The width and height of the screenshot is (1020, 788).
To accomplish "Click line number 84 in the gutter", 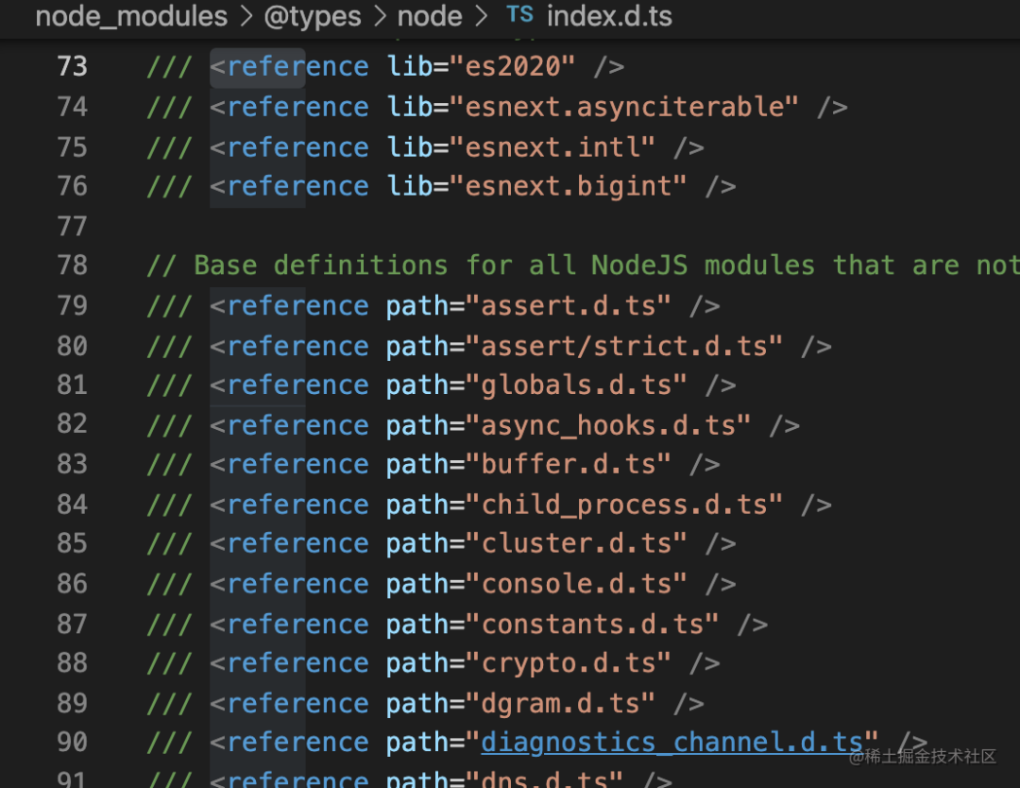I will [72, 505].
